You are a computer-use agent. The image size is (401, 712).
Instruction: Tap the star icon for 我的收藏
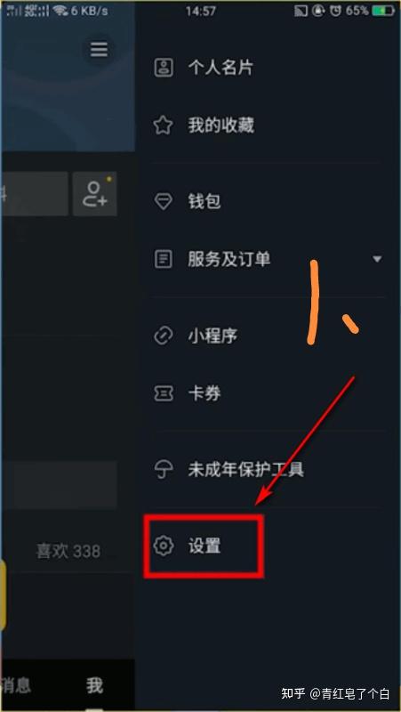coord(164,125)
